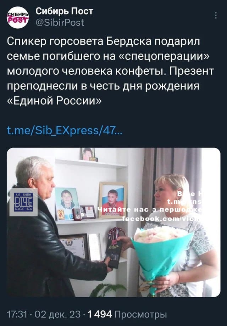
Task: Open the three-dot tweet options menu
Action: (216, 15)
